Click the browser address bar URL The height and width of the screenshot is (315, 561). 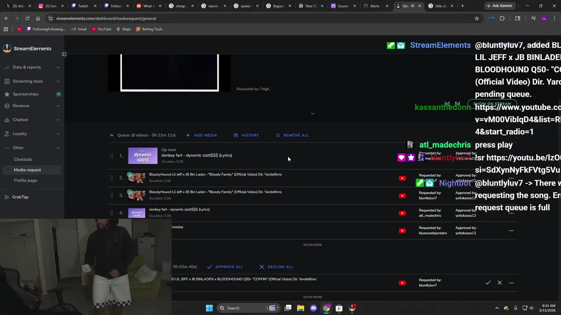click(106, 18)
